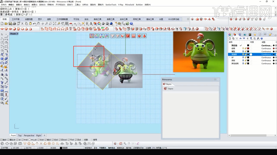Toggle the 四分点 osnap checkbox
Image resolution: width=277 pixels, height=155 pixels.
(60, 140)
